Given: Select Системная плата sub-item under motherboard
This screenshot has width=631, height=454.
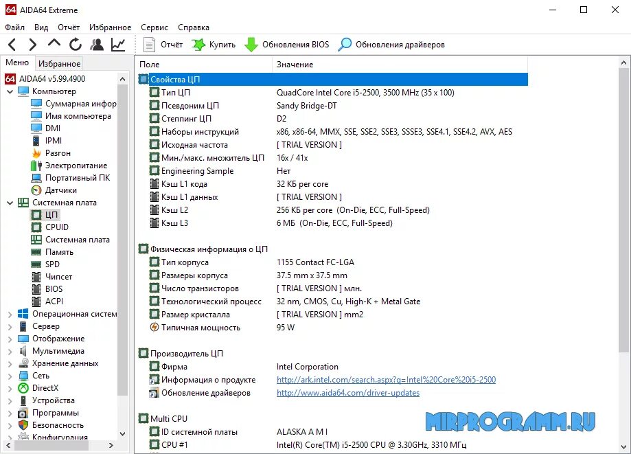Looking at the screenshot, I should (x=78, y=240).
